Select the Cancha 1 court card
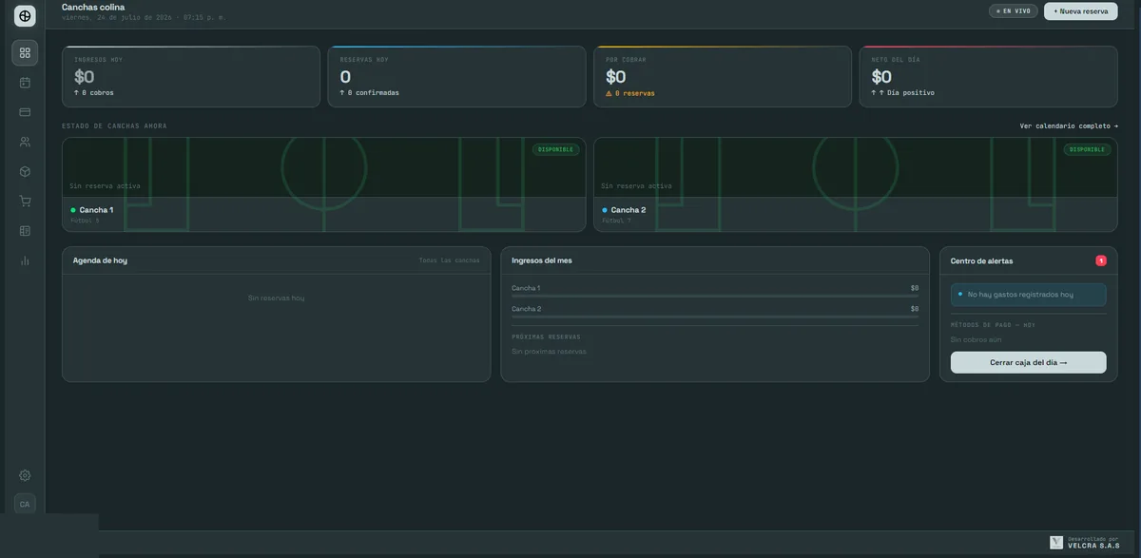This screenshot has height=558, width=1141. tap(324, 184)
